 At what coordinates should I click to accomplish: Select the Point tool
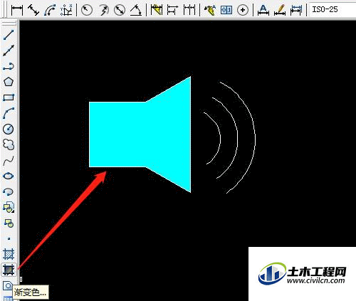[9, 238]
